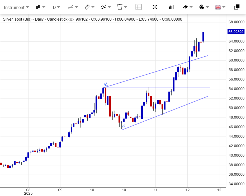The width and height of the screenshot is (246, 196).
Task: Click the last blue candle at 66
Action: click(203, 37)
